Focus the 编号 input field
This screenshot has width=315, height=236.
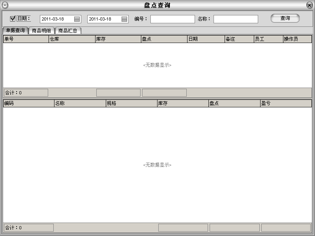[x=172, y=19]
